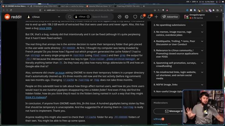The image size is (225, 126).
Task: Click the red icon beside u/Kruug
Action: click(x=163, y=119)
